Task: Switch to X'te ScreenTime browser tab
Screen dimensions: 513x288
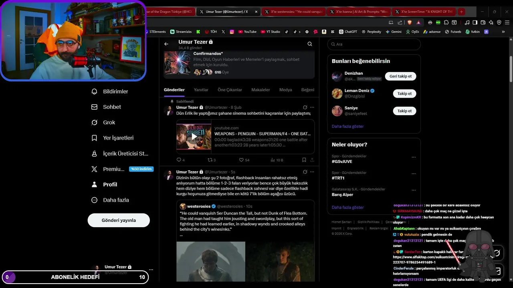Action: [x=424, y=12]
